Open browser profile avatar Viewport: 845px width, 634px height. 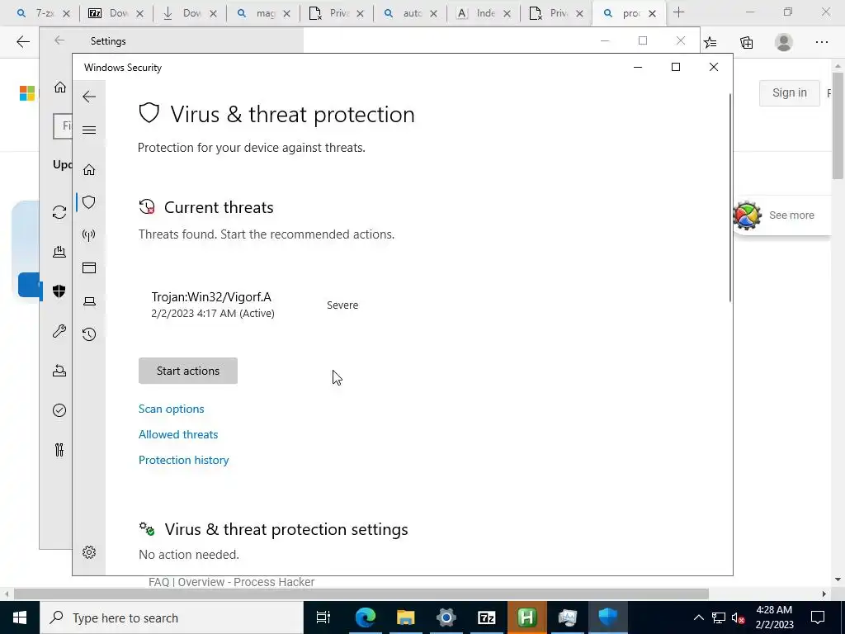784,42
